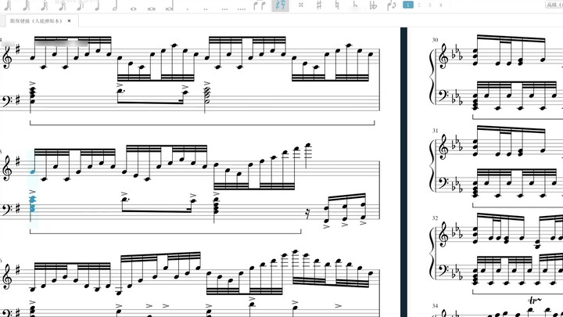Select the double whole note duration
The height and width of the screenshot is (317, 563).
[x=152, y=9]
